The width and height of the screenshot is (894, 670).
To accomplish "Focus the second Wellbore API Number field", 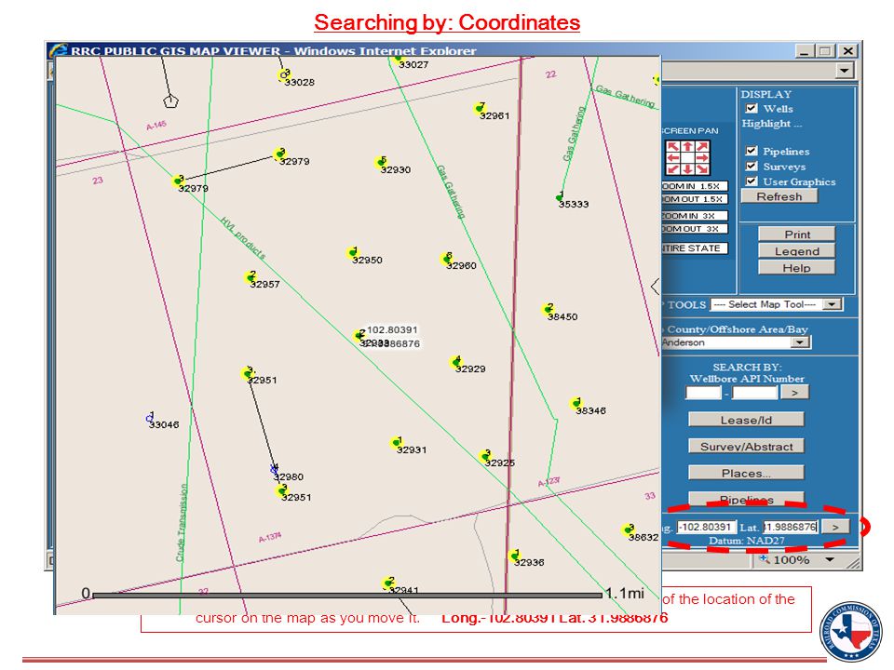I will click(755, 393).
